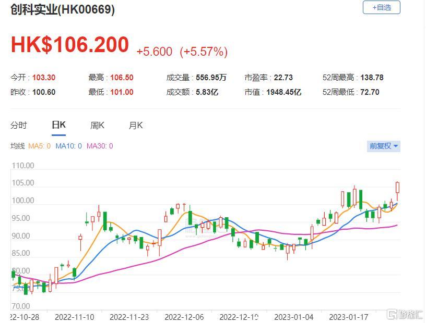Click the 2023-01-04 date axis label
Screen dimensions: 426x323
[294, 317]
